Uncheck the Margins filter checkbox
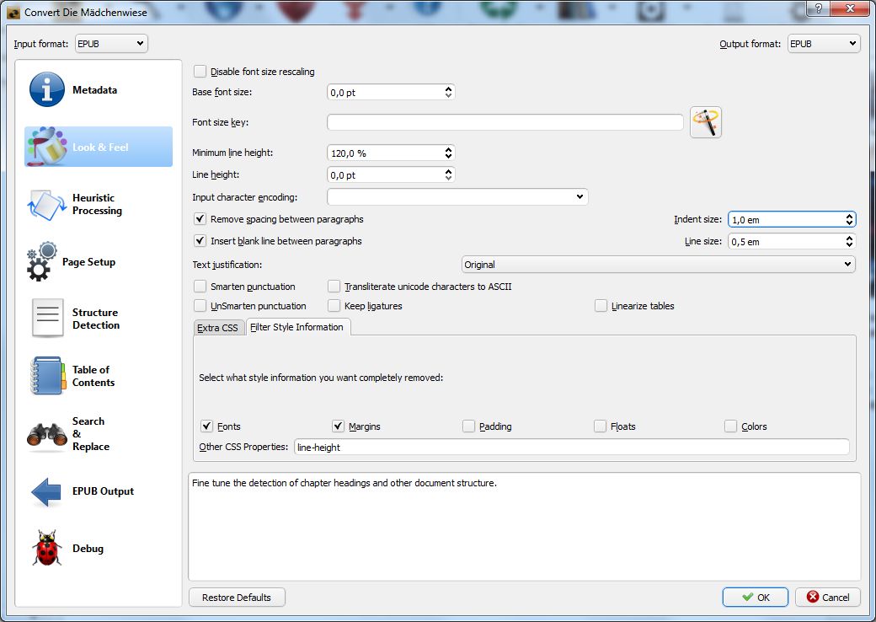The image size is (876, 622). [x=338, y=426]
